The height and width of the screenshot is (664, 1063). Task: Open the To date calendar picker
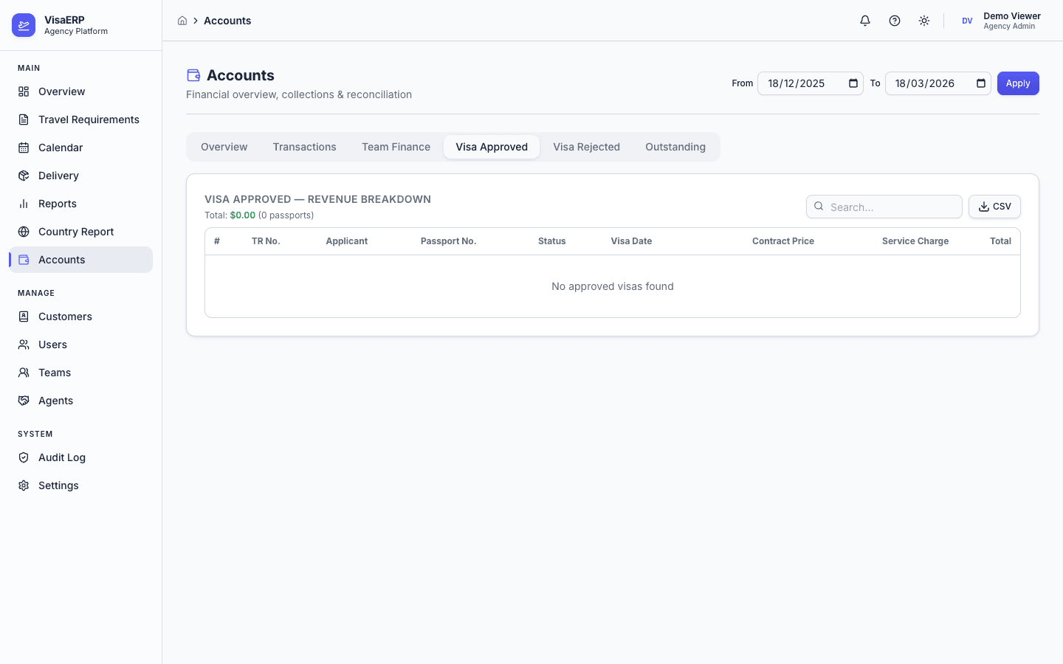(981, 83)
